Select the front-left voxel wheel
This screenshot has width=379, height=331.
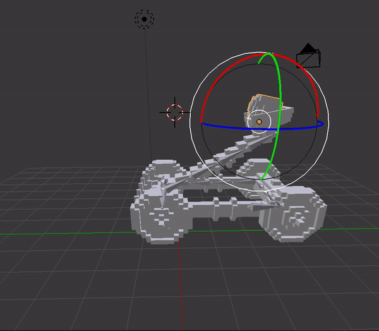tap(162, 215)
